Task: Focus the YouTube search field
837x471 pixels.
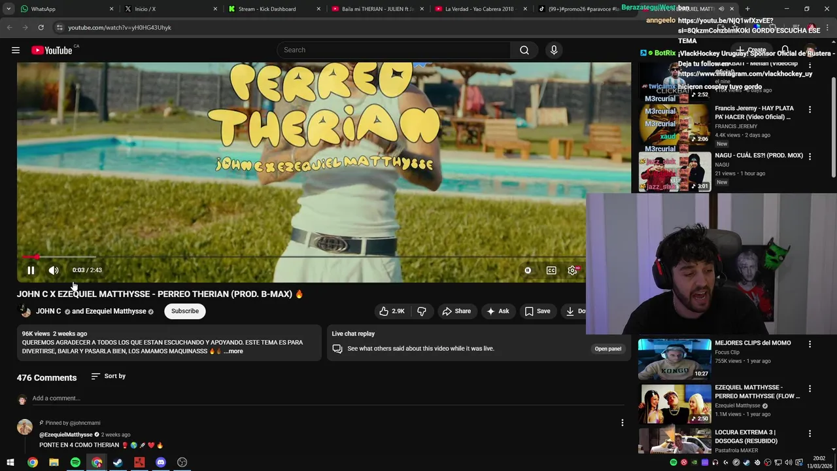Action: click(x=394, y=50)
